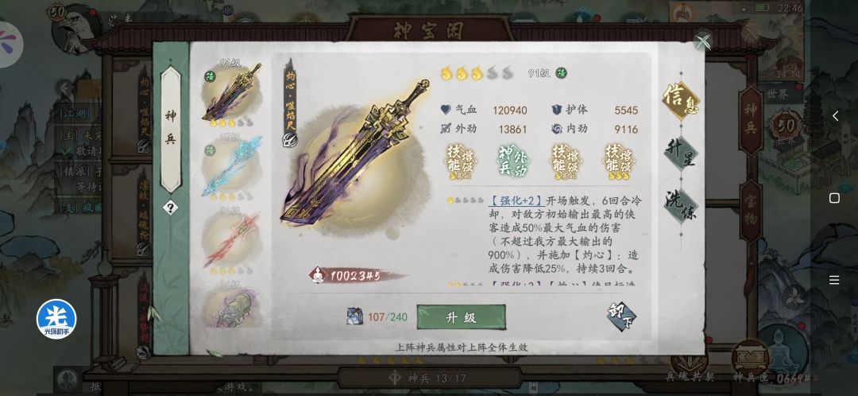
Task: Open the 强化+2 skill link
Action: pyautogui.click(x=515, y=201)
